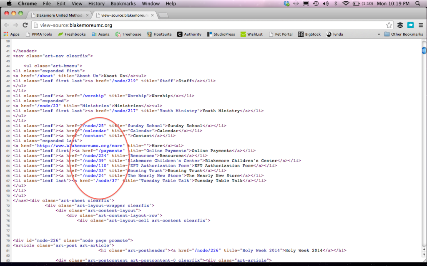Open the Chrome hamburger menu
Image resolution: width=427 pixels, height=266 pixels.
coord(421,25)
